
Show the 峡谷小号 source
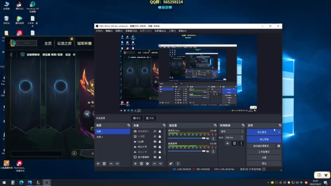click(155, 152)
